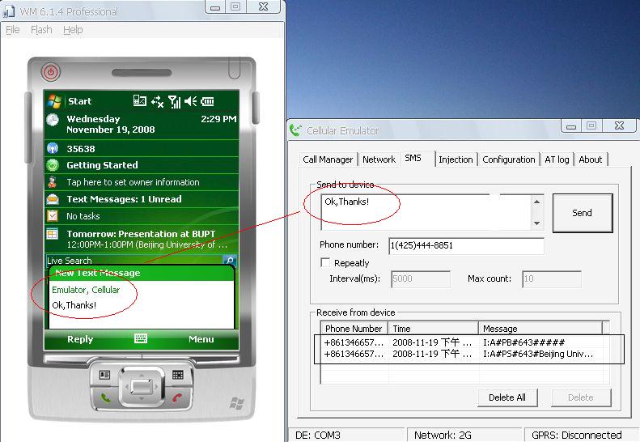
Task: Open the AT log tab
Action: pos(557,159)
